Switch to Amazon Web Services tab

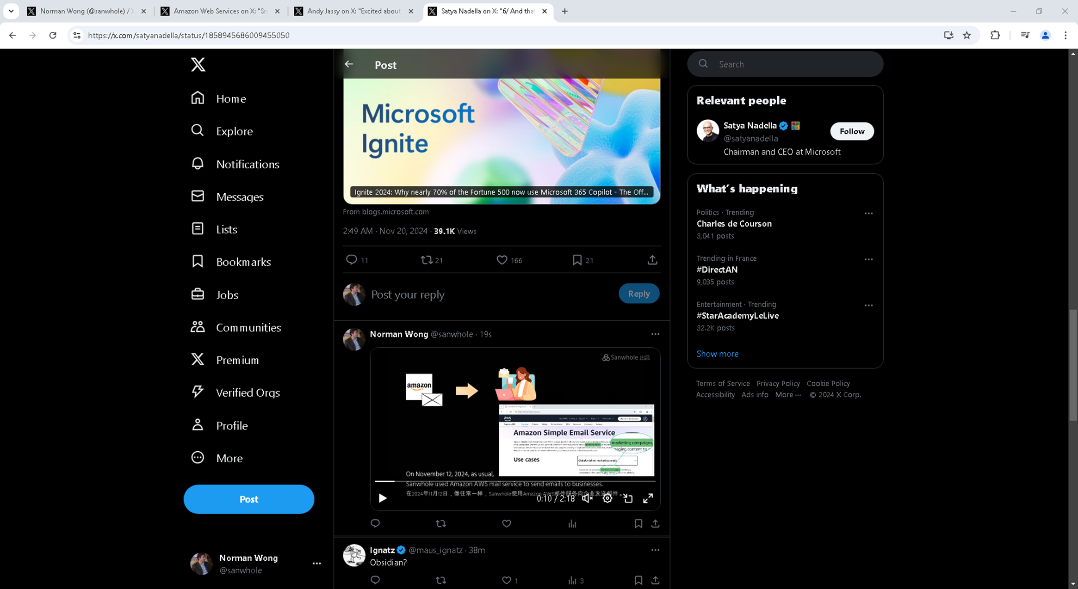point(220,11)
